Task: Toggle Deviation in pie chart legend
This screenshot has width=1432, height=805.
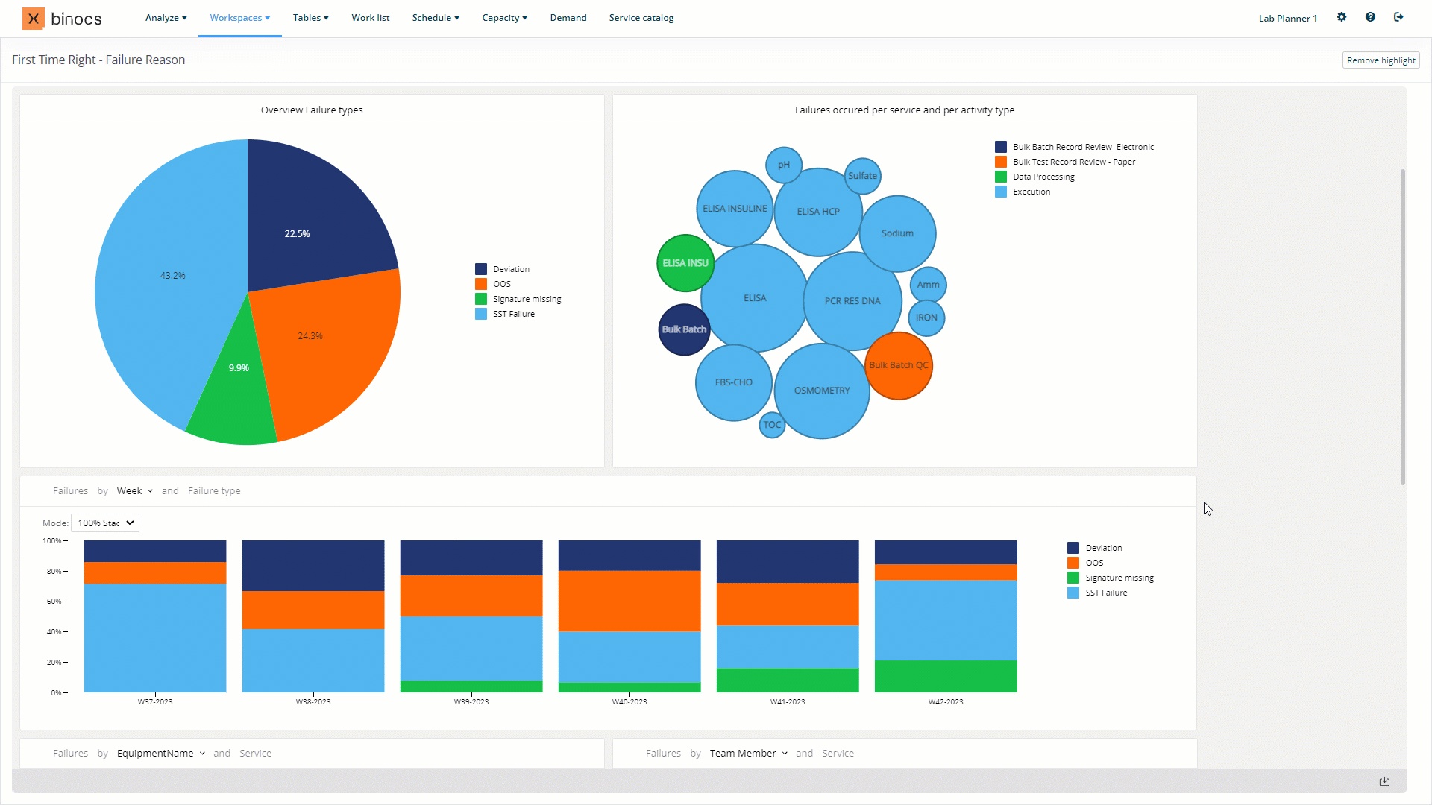Action: pyautogui.click(x=503, y=269)
